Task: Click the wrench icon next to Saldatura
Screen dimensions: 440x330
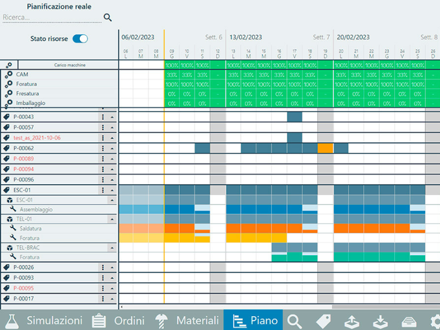Action: pyautogui.click(x=13, y=228)
